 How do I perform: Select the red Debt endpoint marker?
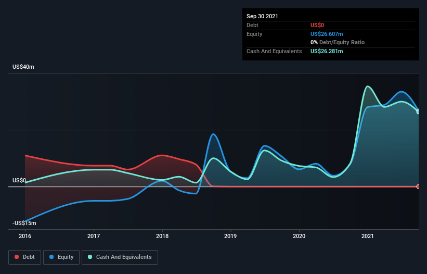tap(418, 186)
